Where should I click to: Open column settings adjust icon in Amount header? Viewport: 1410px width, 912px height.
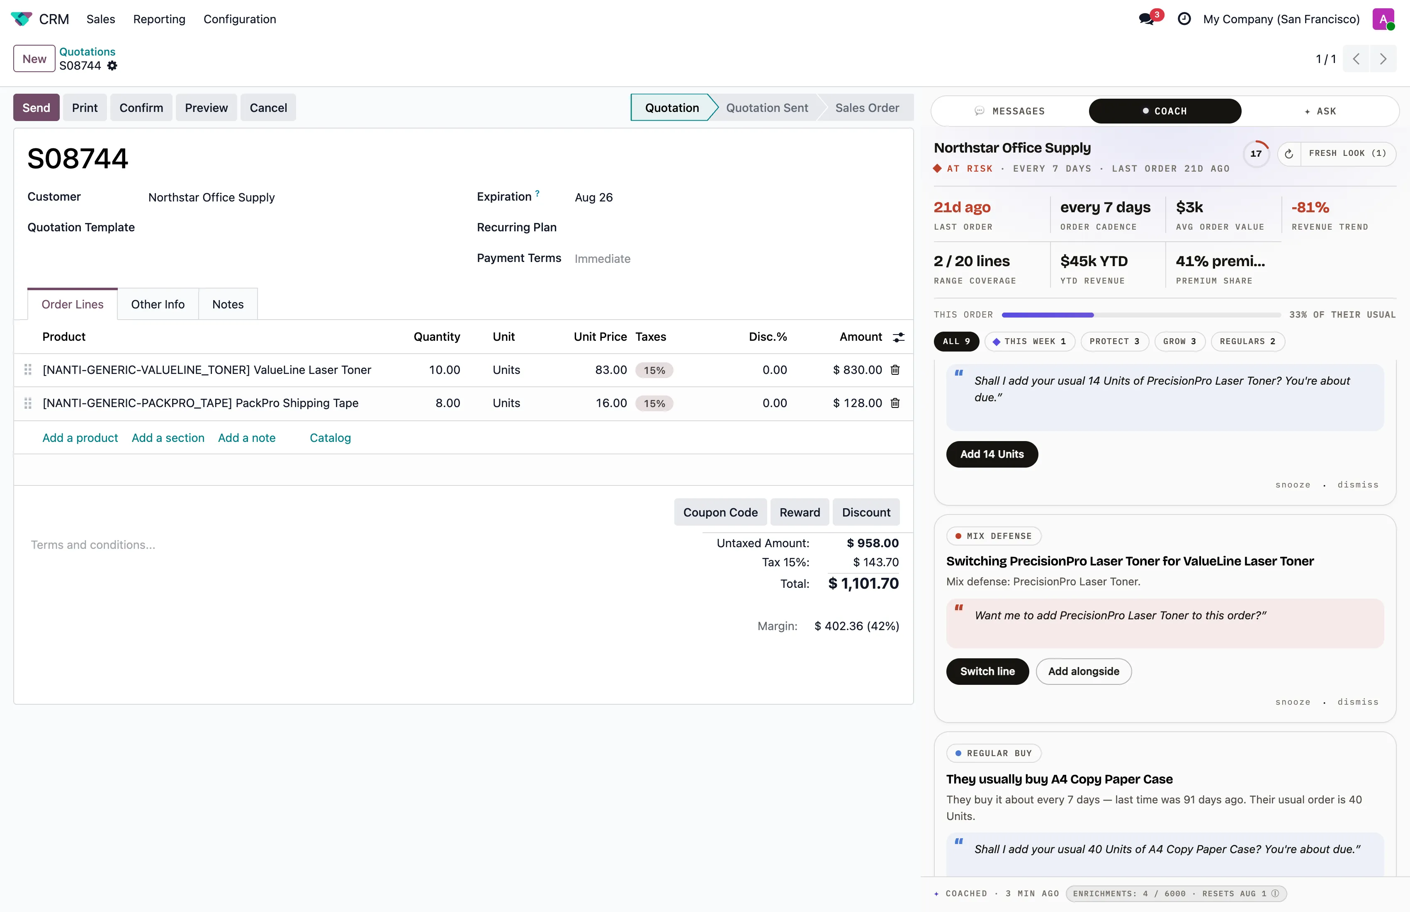pyautogui.click(x=899, y=337)
